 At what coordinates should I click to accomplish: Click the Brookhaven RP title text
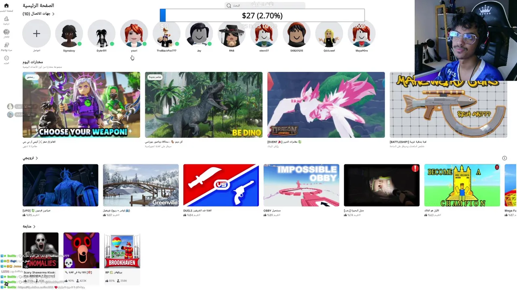(114, 272)
